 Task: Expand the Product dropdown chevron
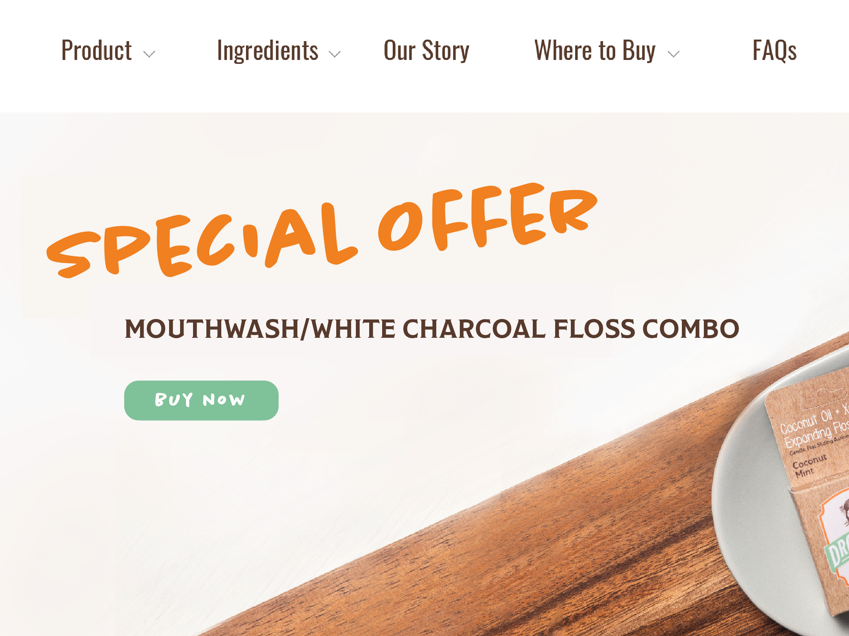(x=149, y=54)
